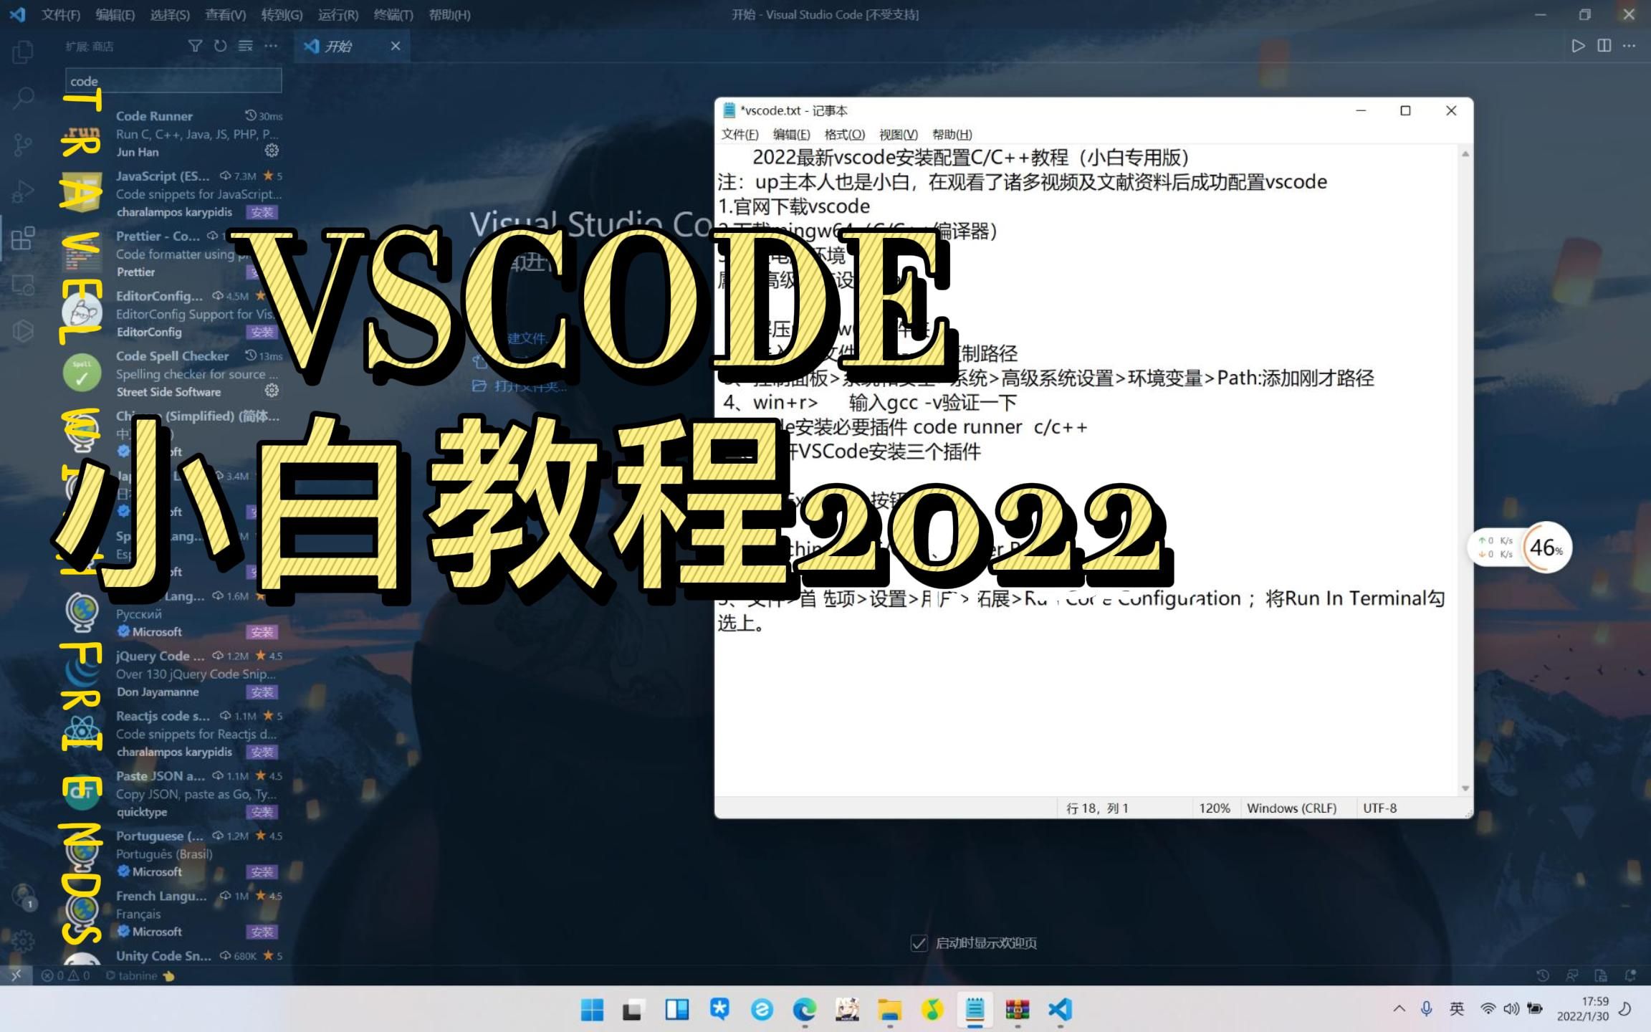Open File Explorer from taskbar
Viewport: 1651px width, 1032px height.
tap(890, 1010)
